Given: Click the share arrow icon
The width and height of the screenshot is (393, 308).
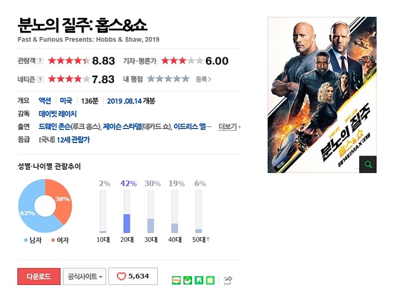Looking at the screenshot, I should point(227,279).
